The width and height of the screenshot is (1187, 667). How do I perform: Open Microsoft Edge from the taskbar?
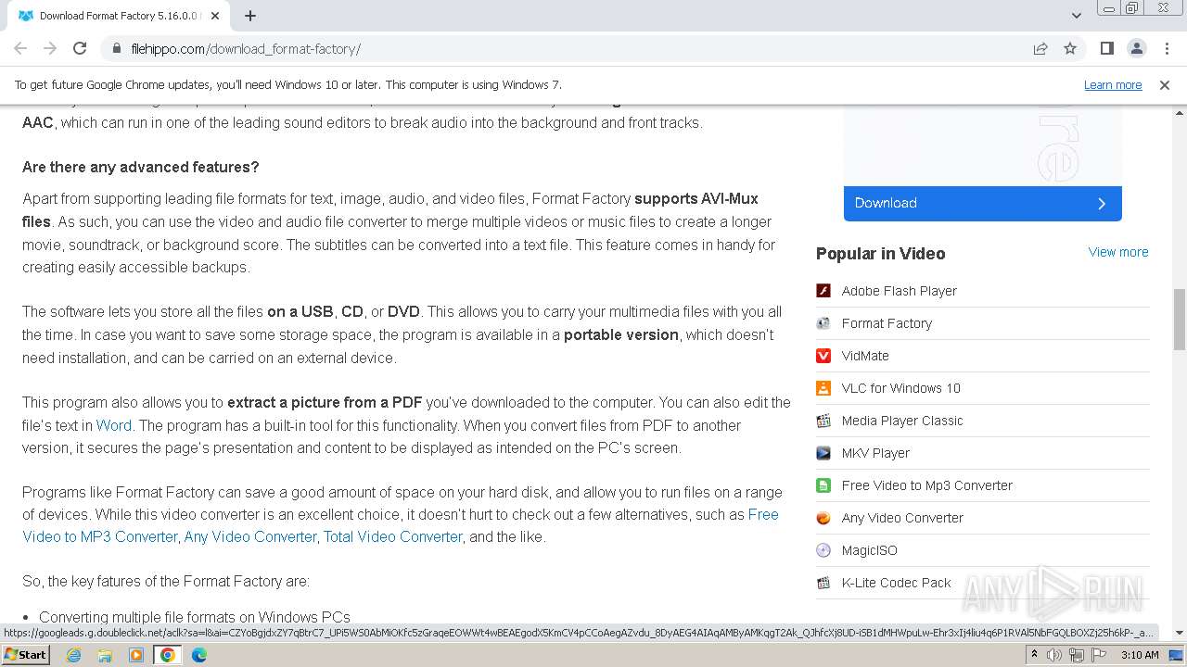(x=199, y=655)
